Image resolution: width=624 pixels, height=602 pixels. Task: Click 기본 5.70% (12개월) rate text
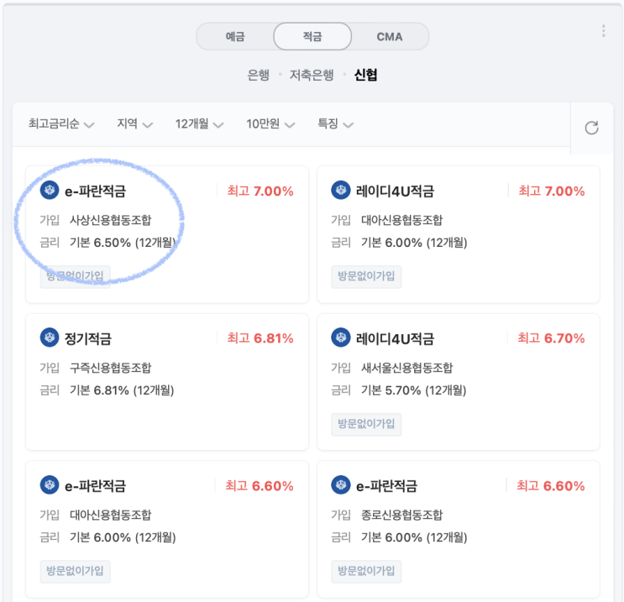coord(413,390)
